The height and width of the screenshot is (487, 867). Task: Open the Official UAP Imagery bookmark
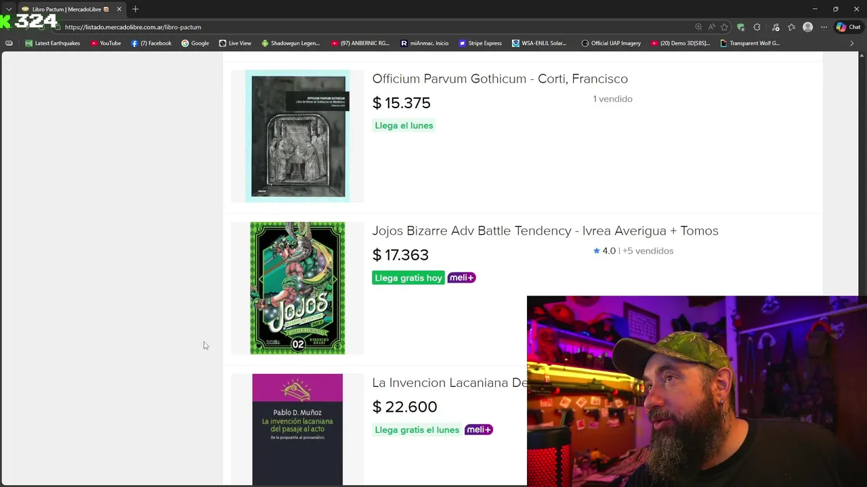pyautogui.click(x=611, y=43)
